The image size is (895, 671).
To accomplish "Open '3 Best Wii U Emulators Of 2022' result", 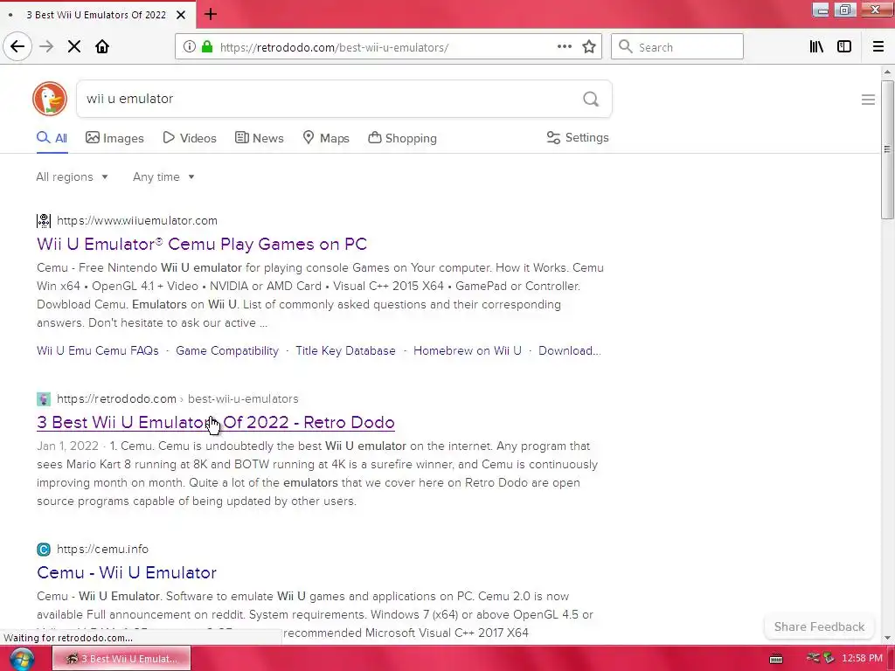I will tap(215, 422).
